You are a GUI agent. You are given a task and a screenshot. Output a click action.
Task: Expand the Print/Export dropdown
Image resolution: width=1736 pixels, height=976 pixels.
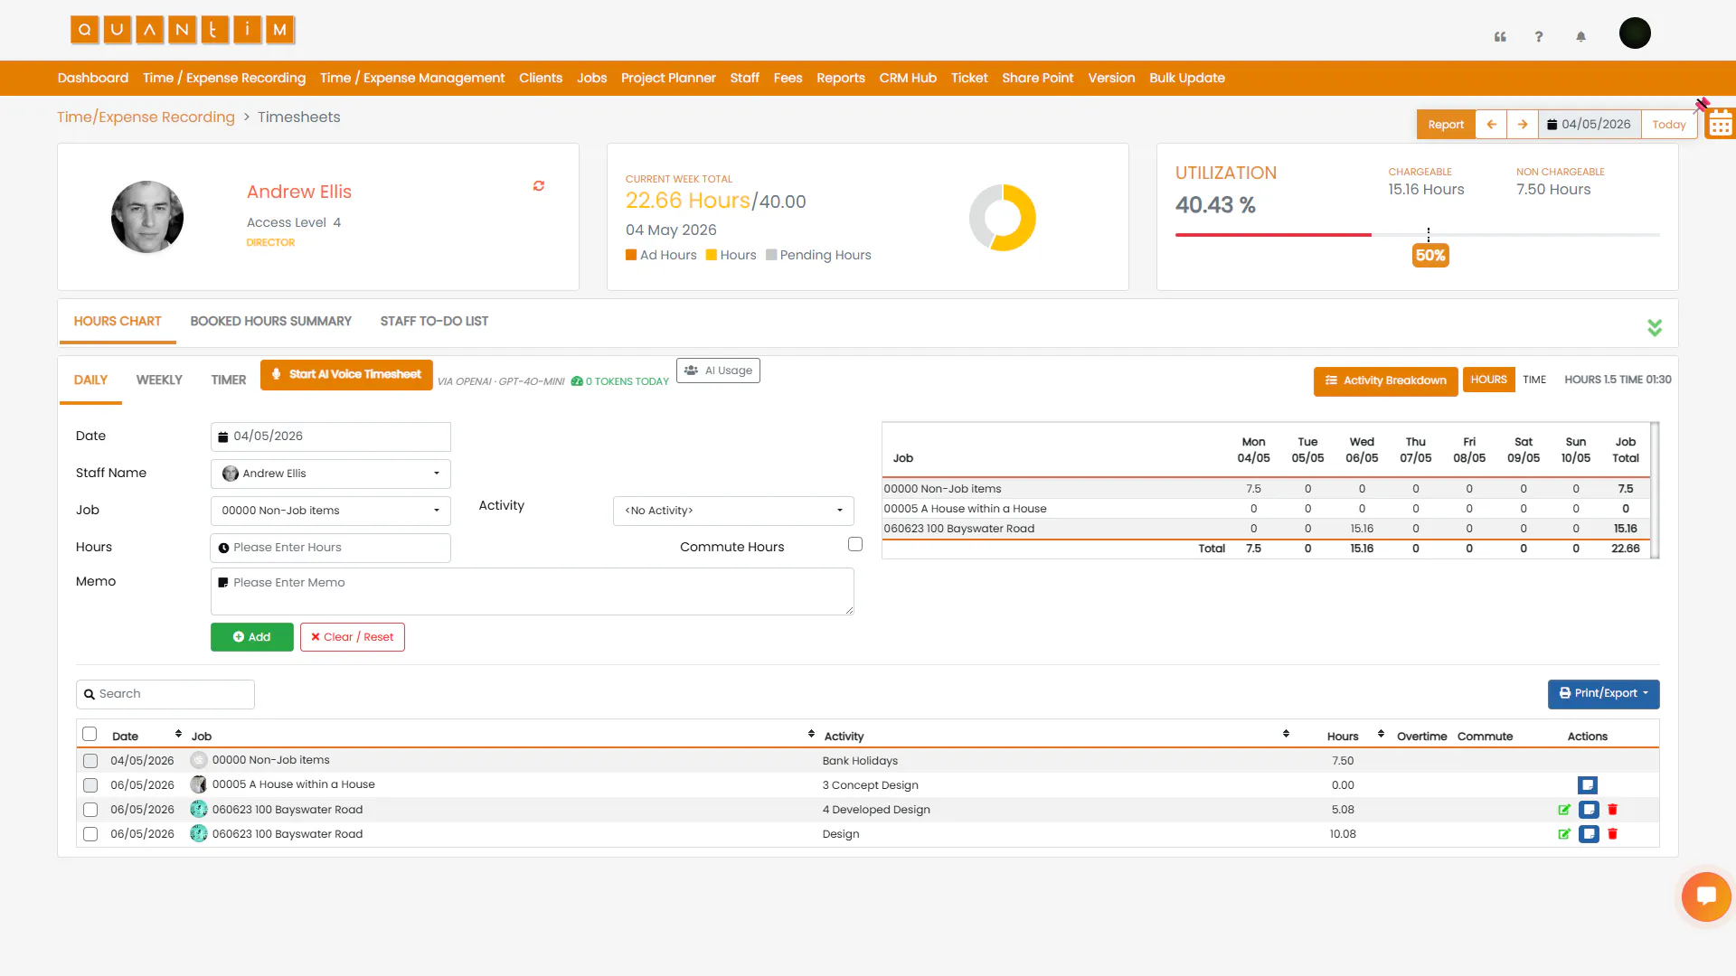click(x=1603, y=694)
